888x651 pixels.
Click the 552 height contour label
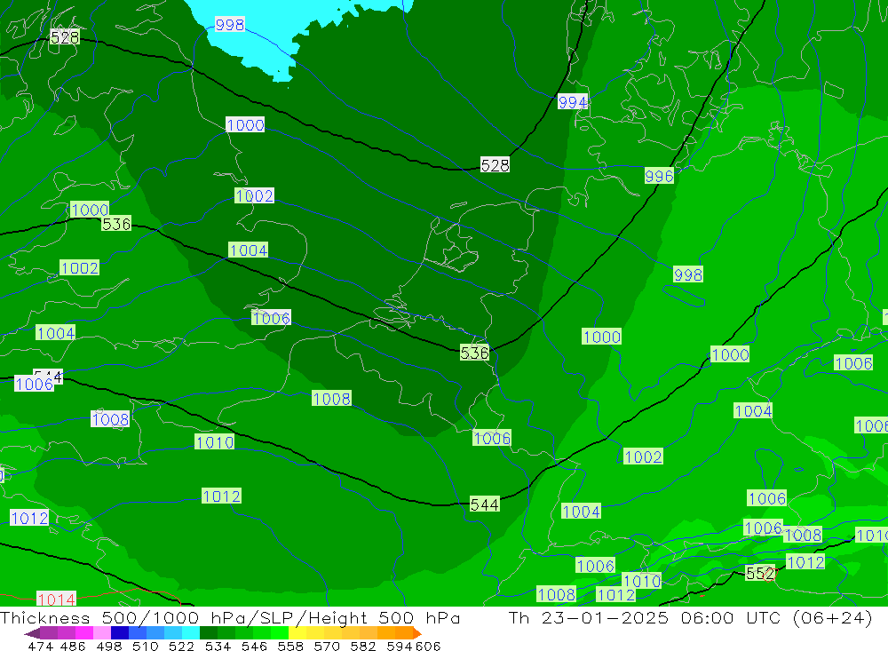[759, 573]
